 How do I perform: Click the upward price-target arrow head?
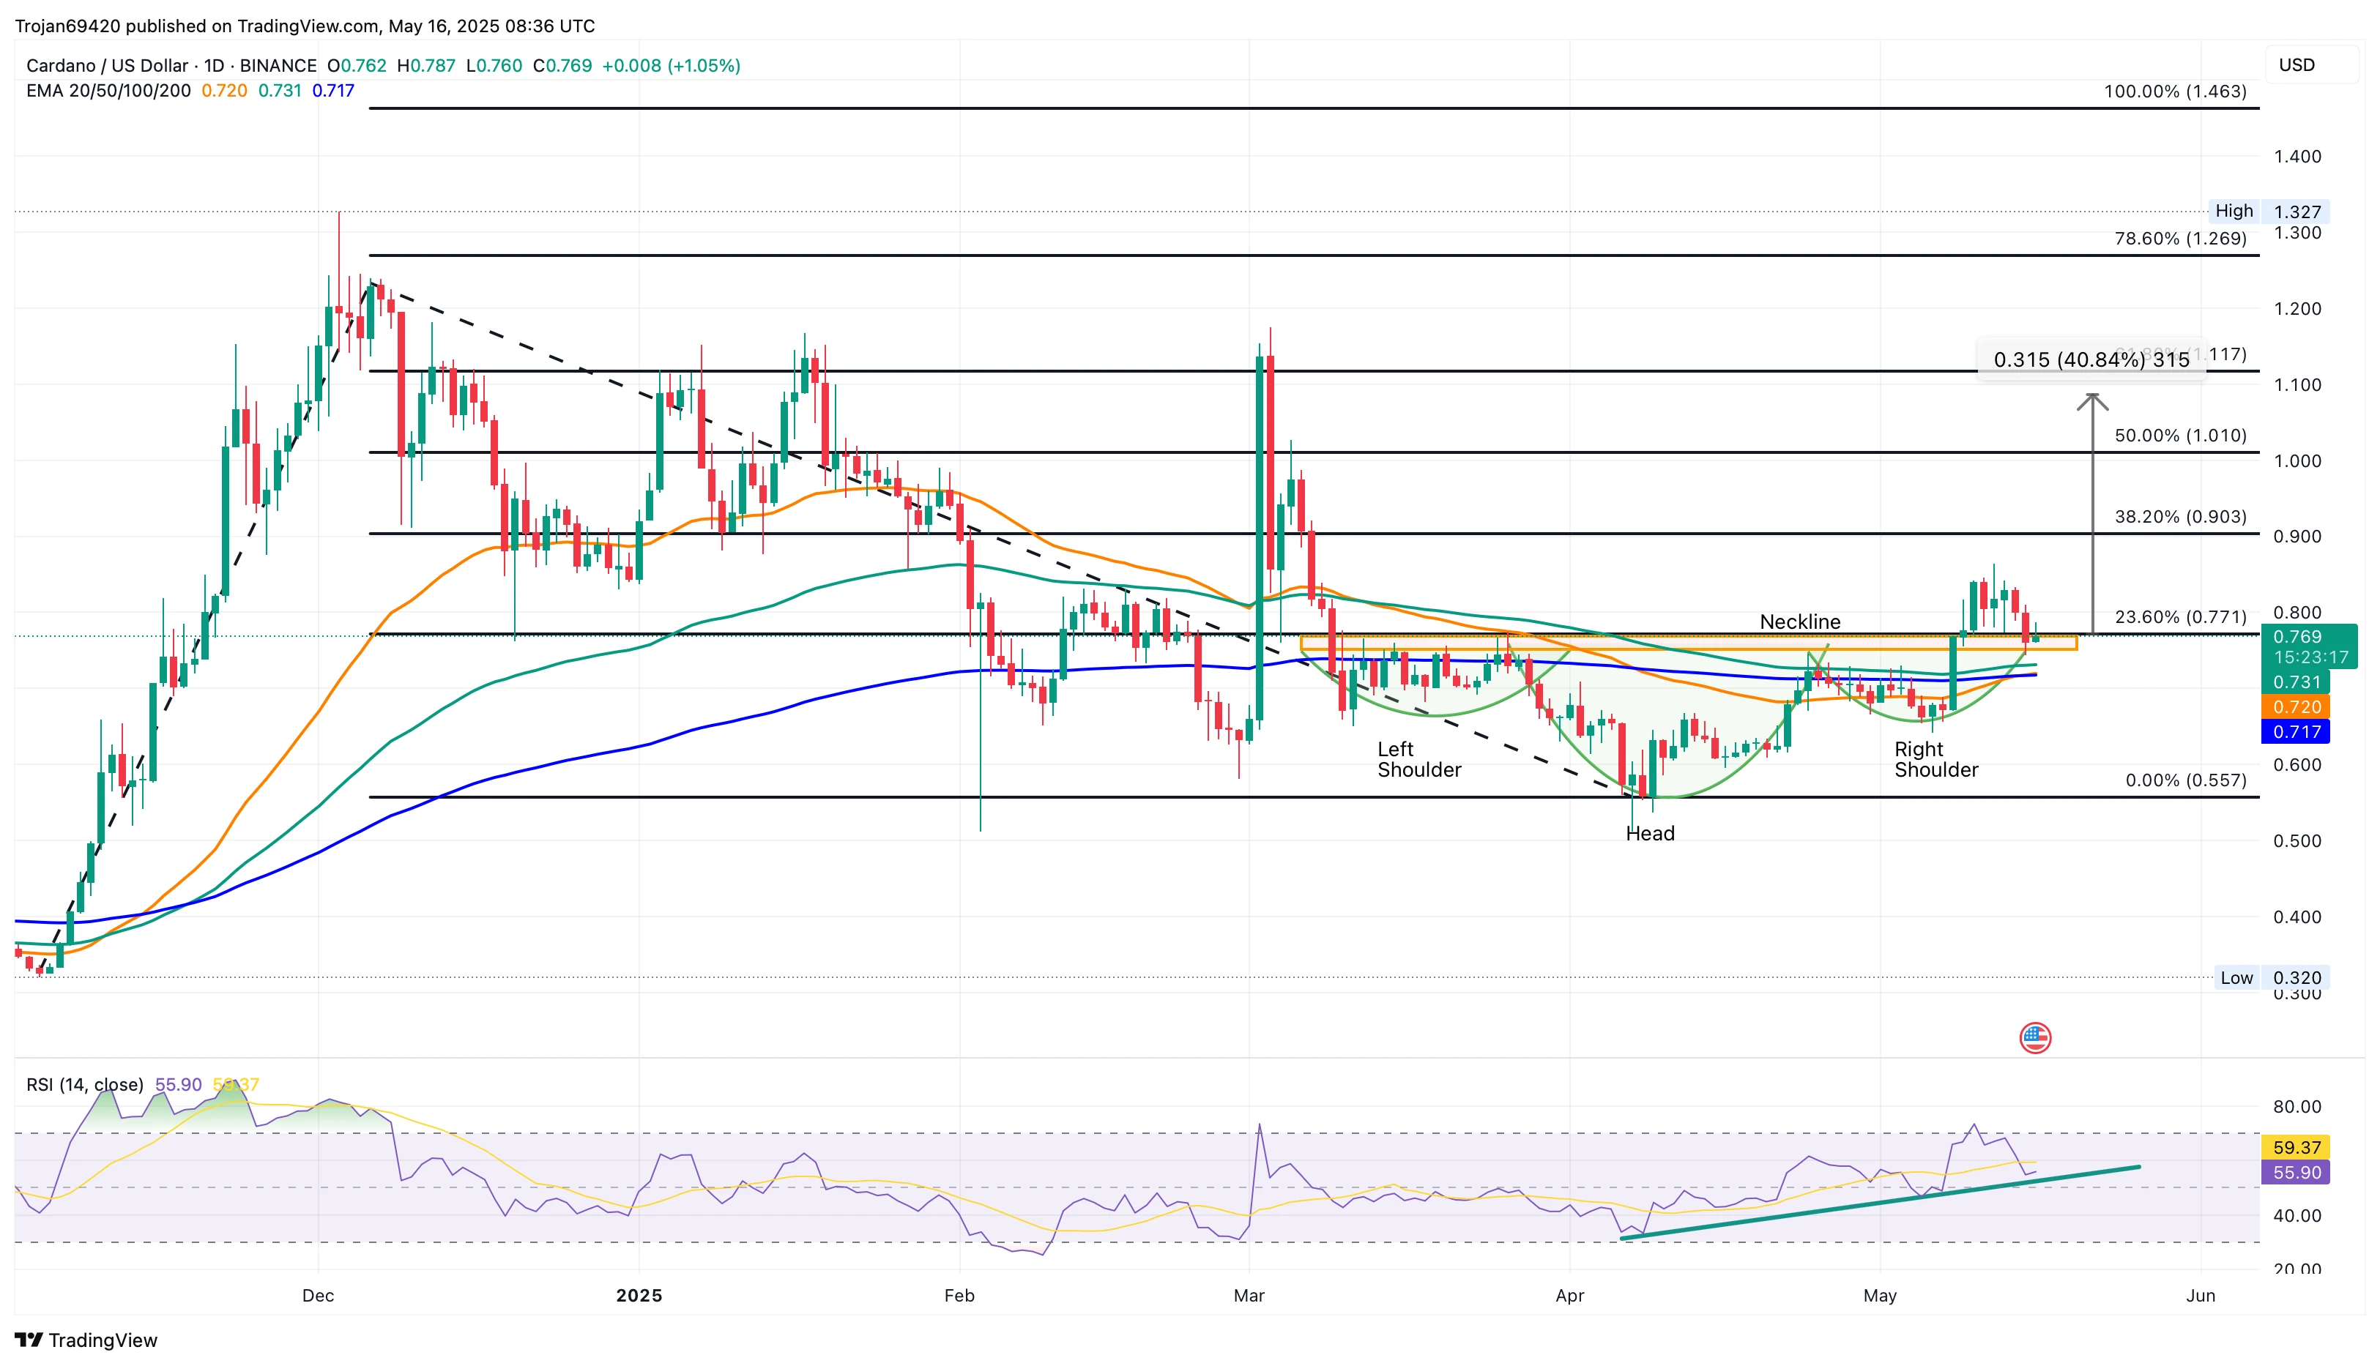click(x=2092, y=402)
